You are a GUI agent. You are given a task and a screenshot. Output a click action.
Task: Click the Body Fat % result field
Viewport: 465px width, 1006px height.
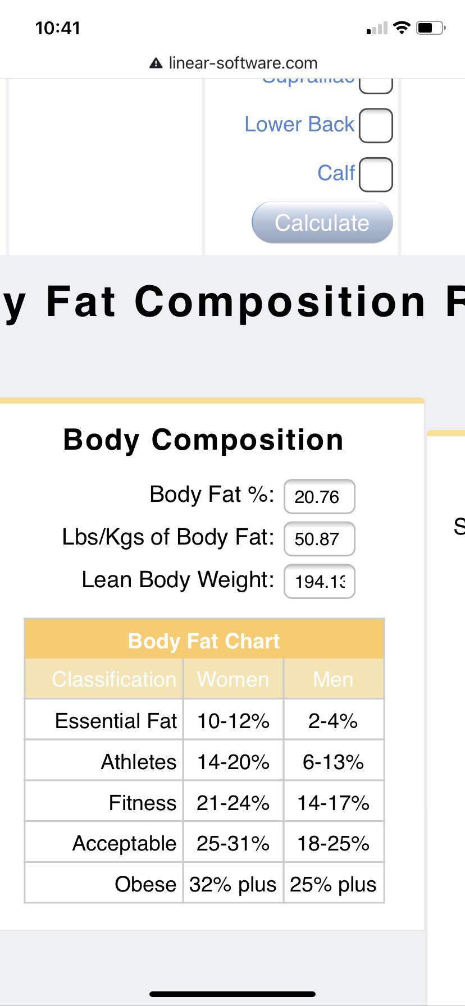point(319,496)
